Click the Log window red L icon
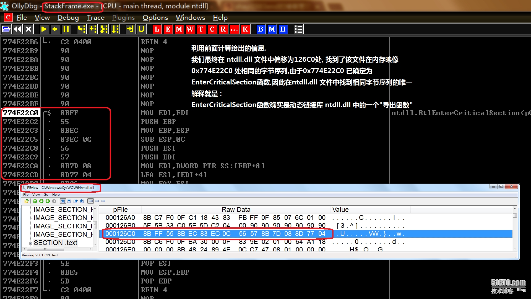This screenshot has width=531, height=299. click(x=157, y=29)
